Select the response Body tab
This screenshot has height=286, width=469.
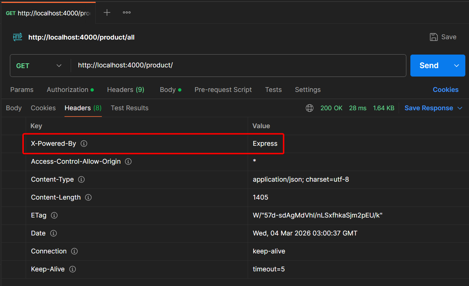coord(14,108)
